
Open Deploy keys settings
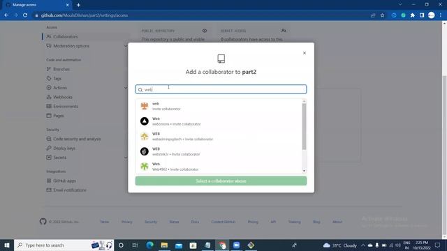click(64, 149)
